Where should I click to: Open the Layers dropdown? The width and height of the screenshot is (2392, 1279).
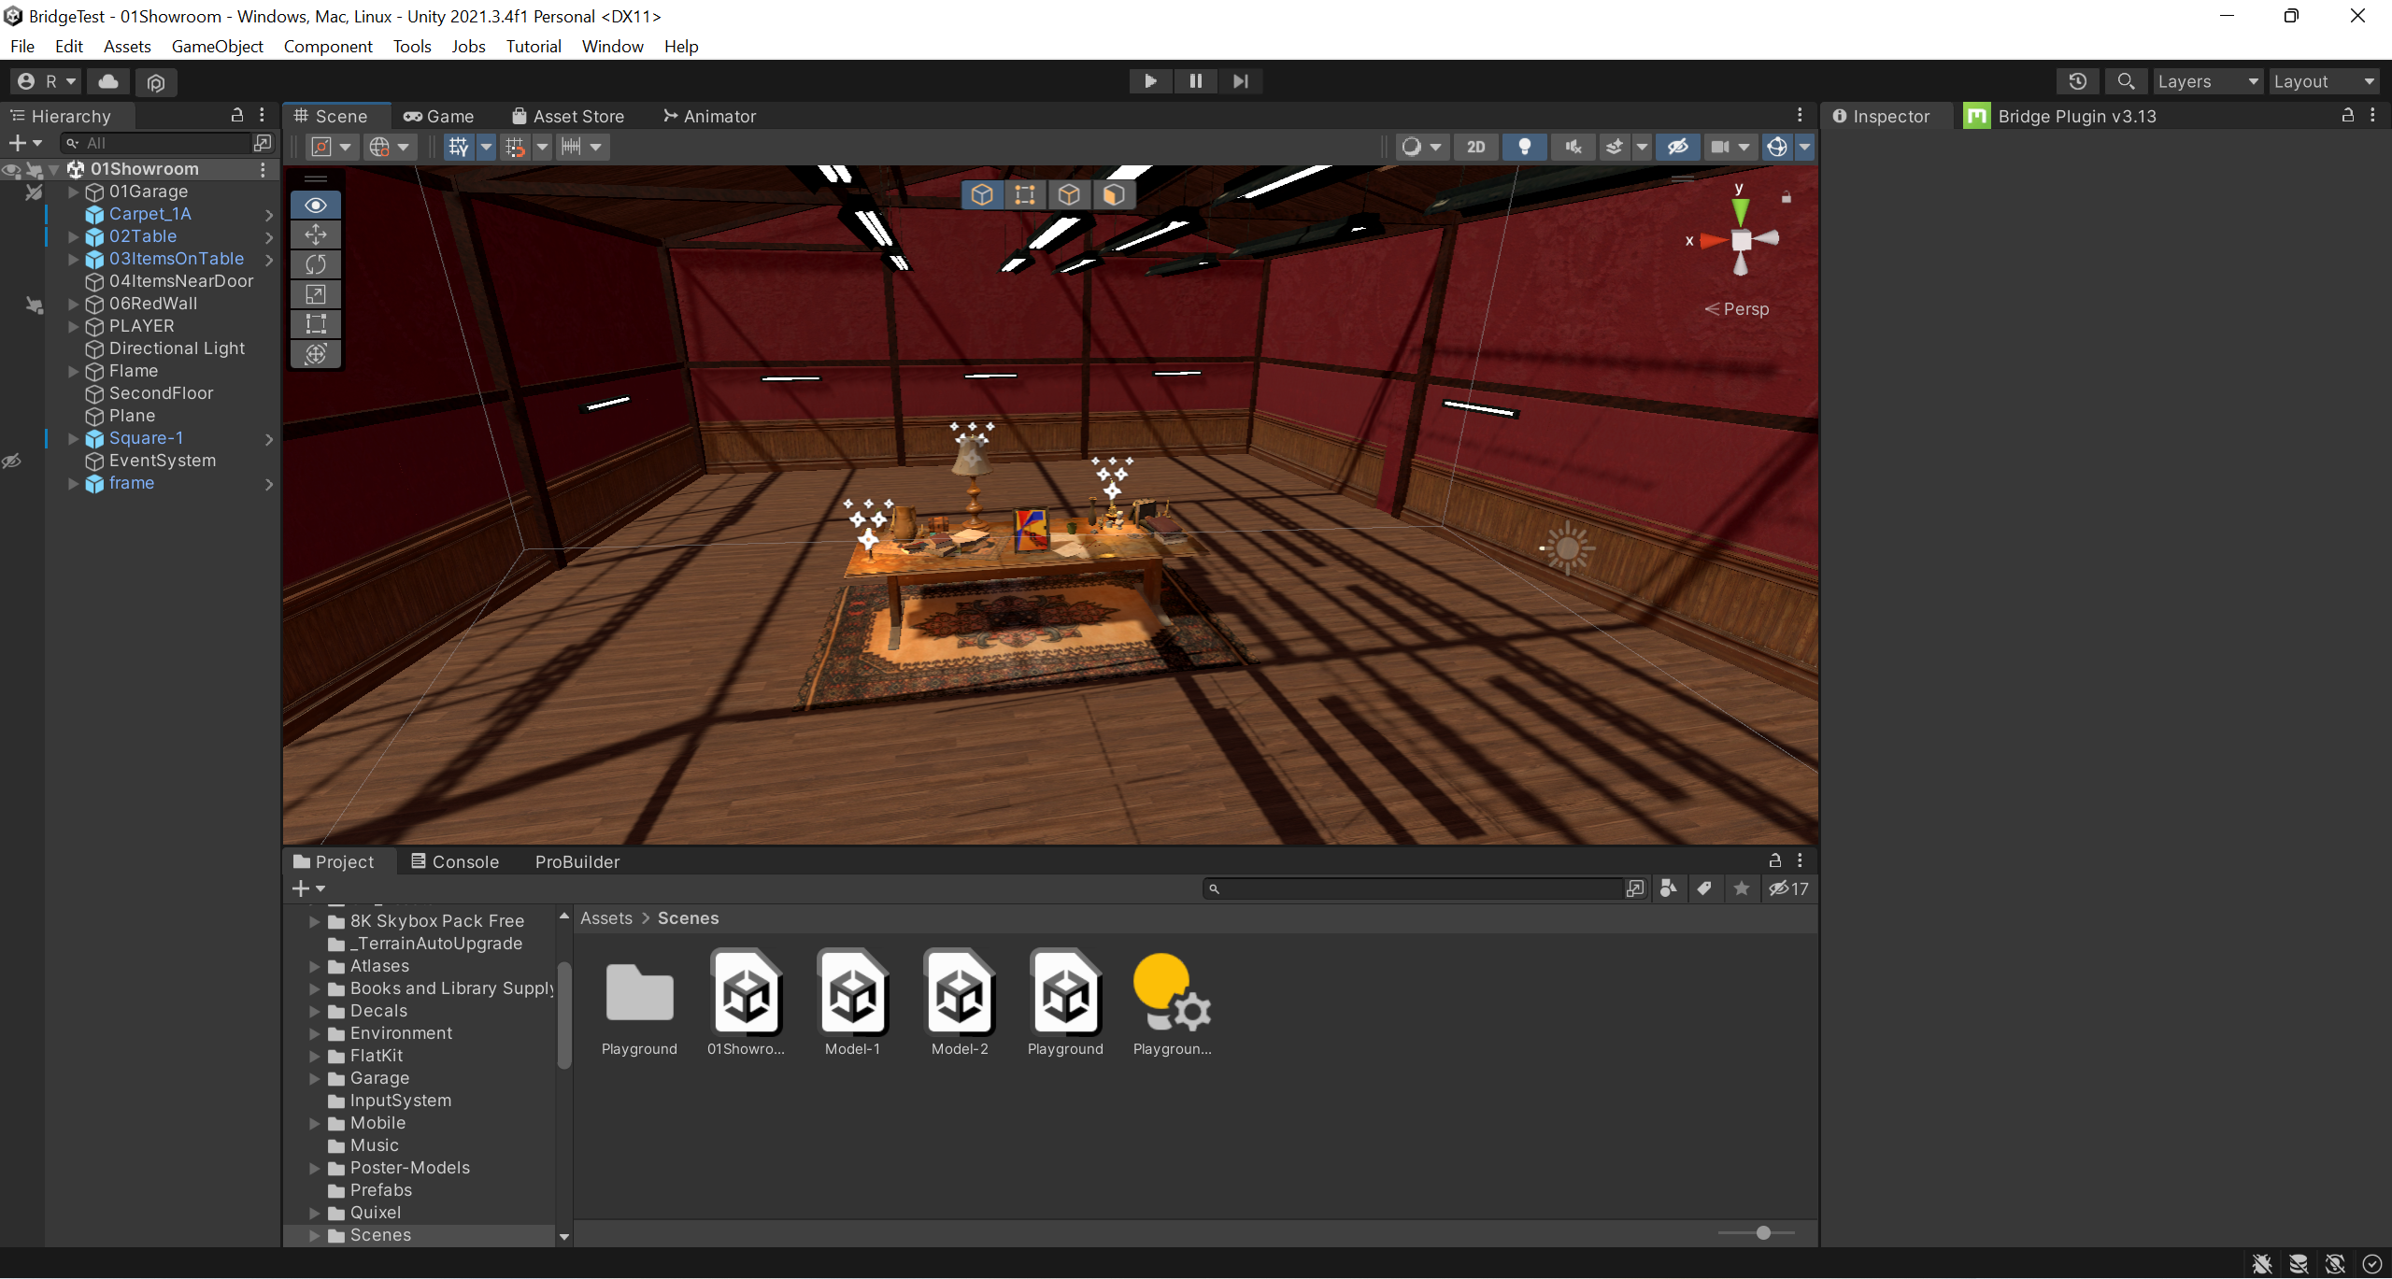[2207, 81]
